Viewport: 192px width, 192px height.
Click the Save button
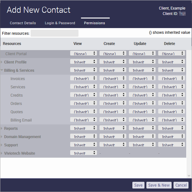pyautogui.click(x=138, y=185)
